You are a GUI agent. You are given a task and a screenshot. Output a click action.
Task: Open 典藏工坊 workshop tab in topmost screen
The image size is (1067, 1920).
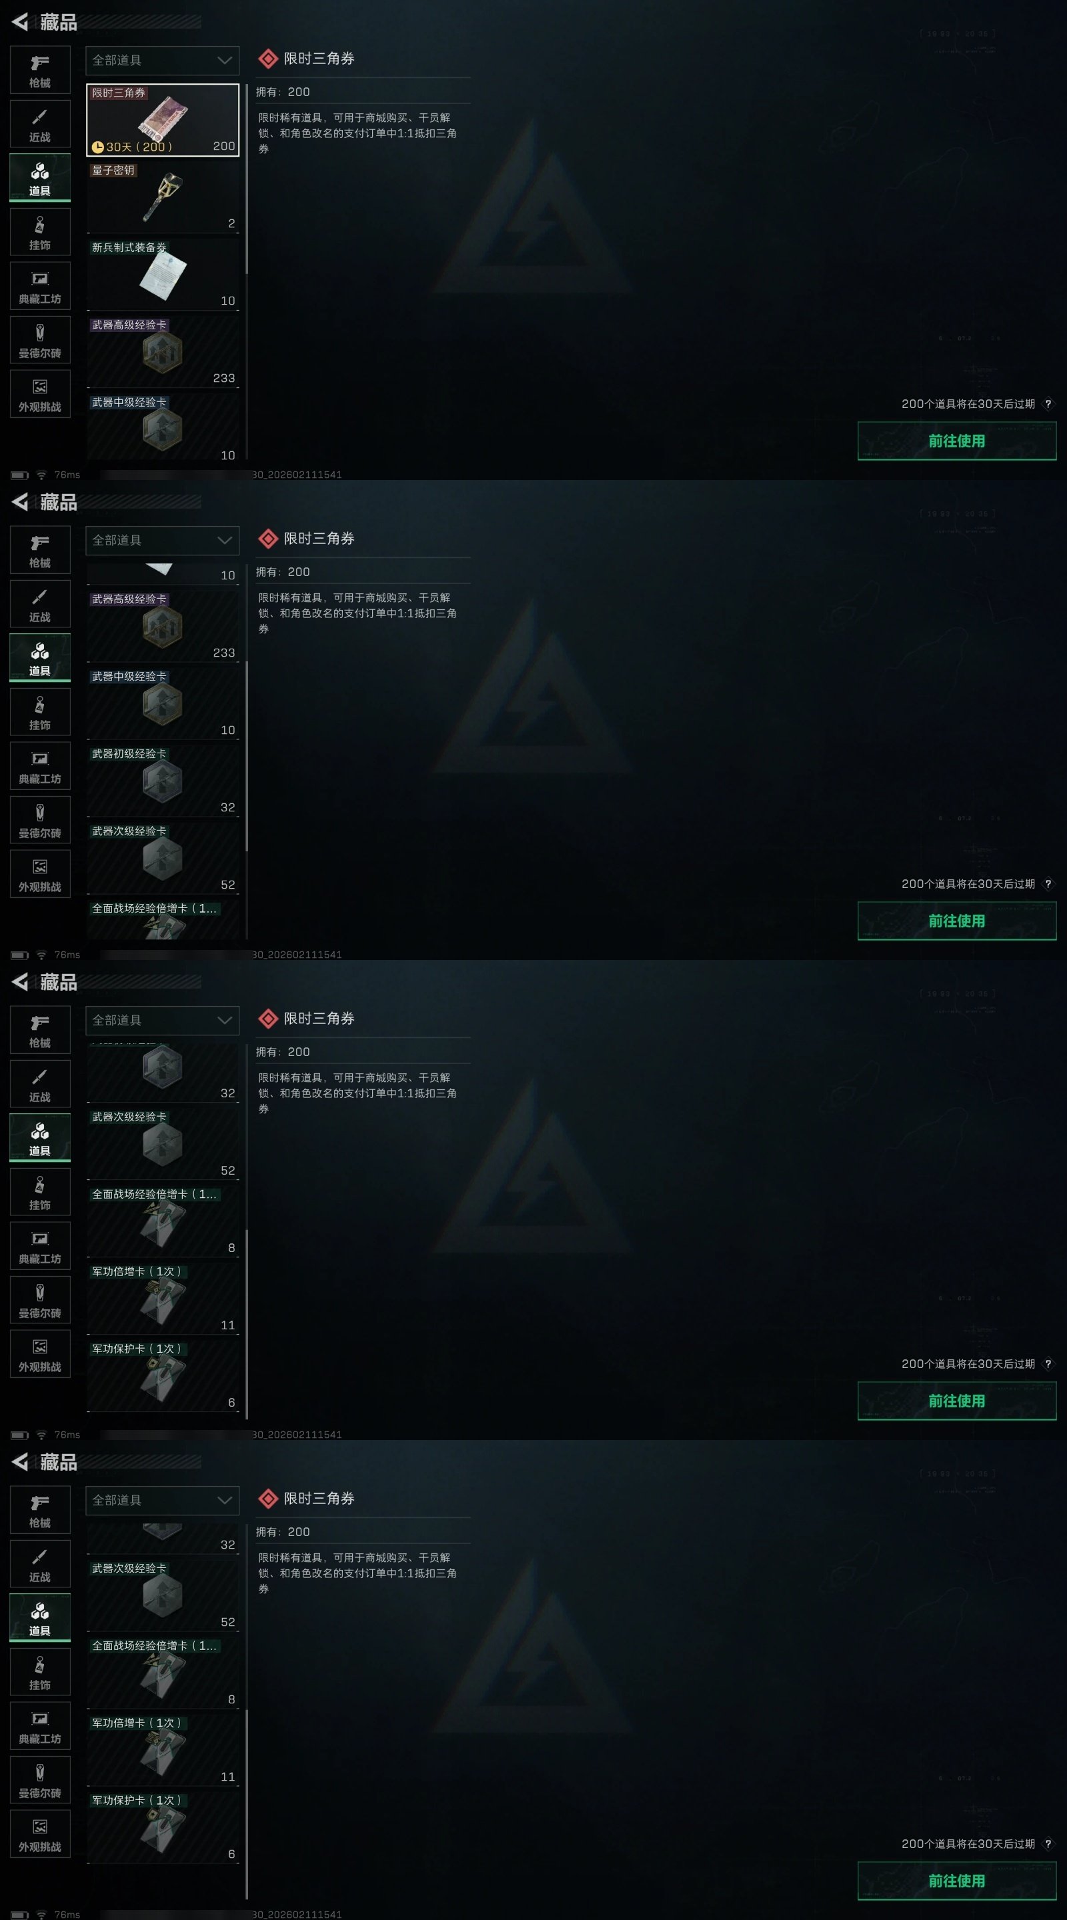pyautogui.click(x=40, y=286)
